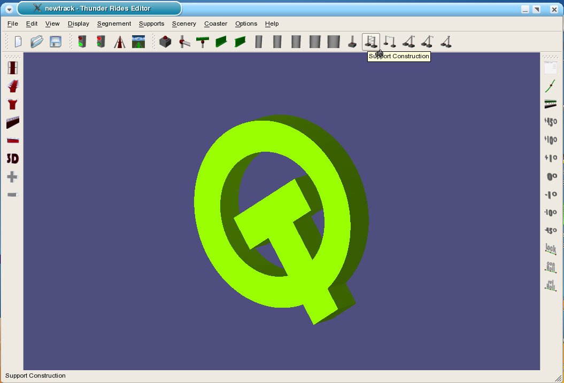The image size is (564, 383).
Task: Apply -1° roll
Action: pos(551,195)
